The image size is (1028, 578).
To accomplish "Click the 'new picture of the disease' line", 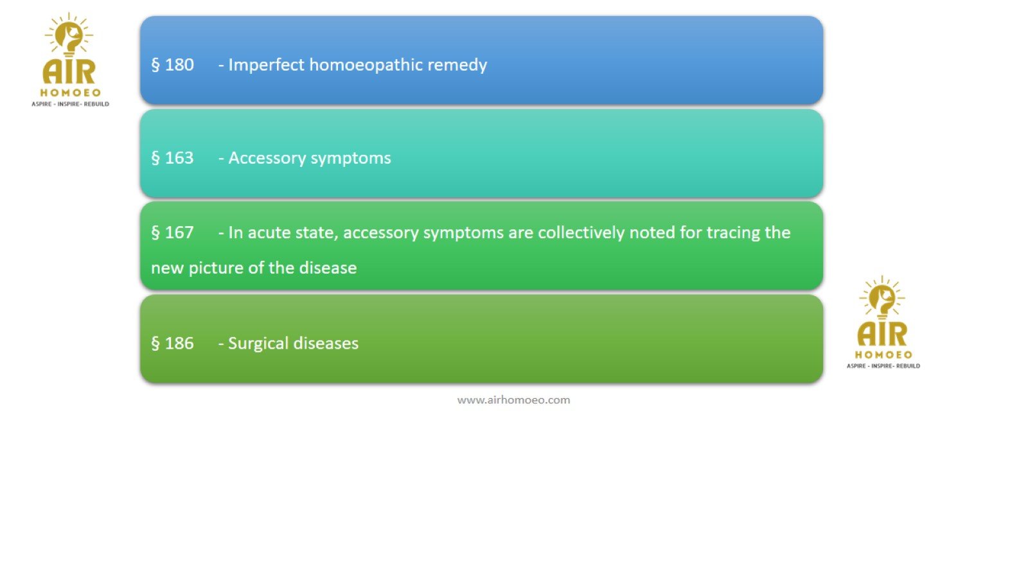I will click(x=254, y=268).
